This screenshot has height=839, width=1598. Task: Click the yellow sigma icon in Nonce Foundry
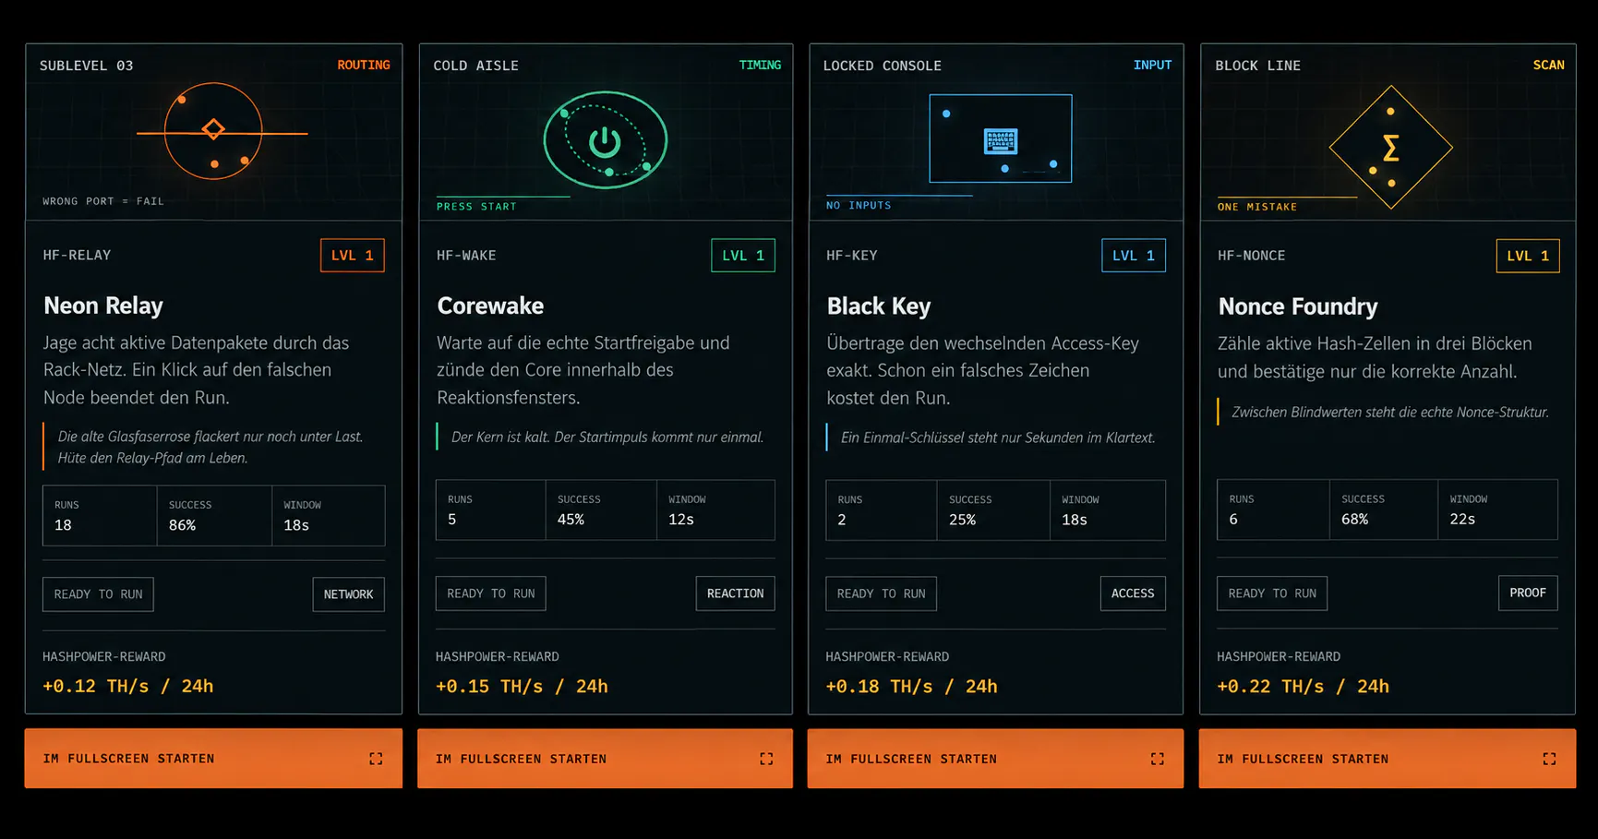point(1390,148)
